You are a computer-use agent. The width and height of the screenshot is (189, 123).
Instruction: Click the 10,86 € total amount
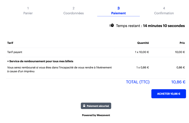(x=178, y=82)
